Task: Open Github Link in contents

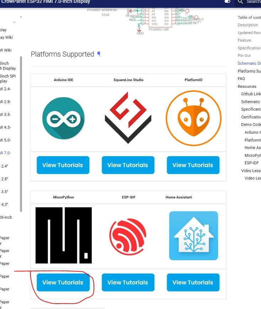Action: (251, 94)
